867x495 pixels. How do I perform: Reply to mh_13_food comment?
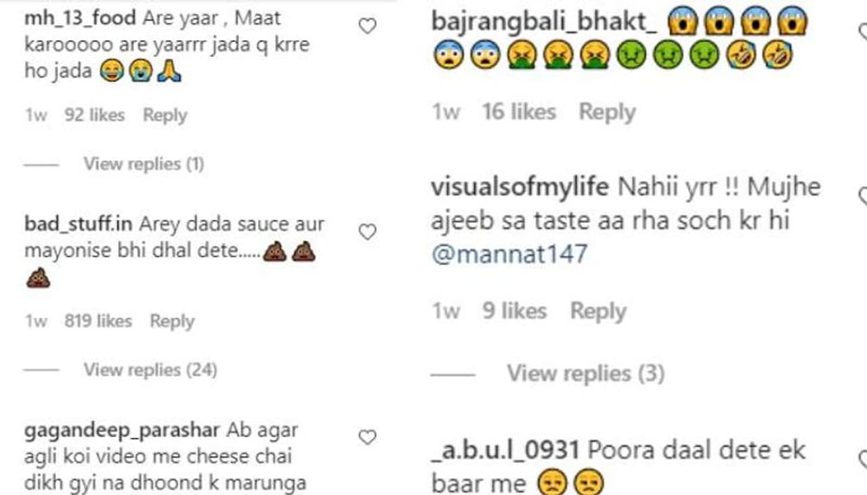pyautogui.click(x=165, y=115)
